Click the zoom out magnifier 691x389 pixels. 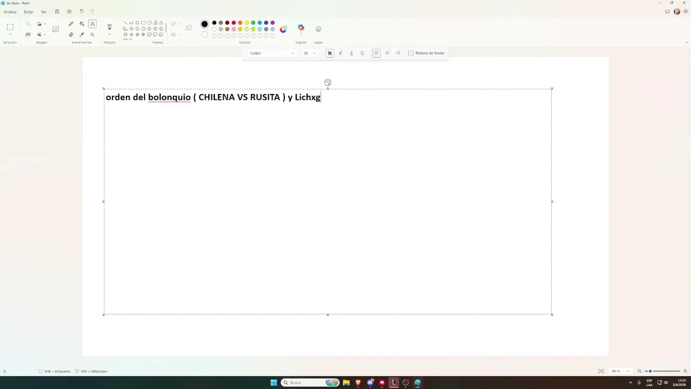pyautogui.click(x=640, y=371)
